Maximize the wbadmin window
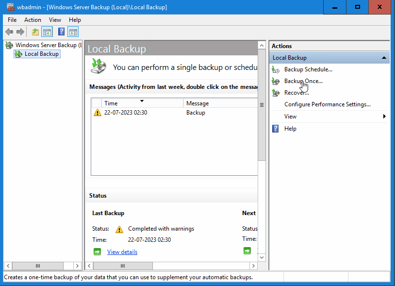The height and width of the screenshot is (286, 395). tap(358, 7)
